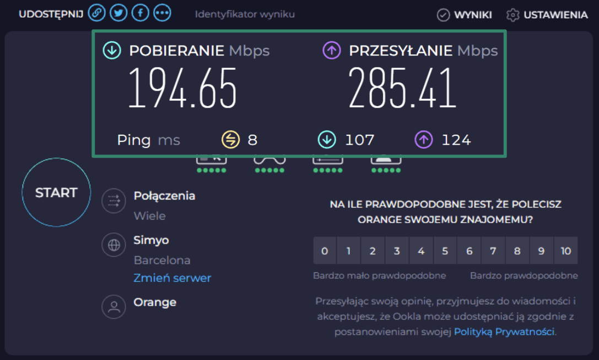Viewport: 599px width, 360px height.
Task: Open more sharing options with the ellipsis
Action: click(x=162, y=12)
